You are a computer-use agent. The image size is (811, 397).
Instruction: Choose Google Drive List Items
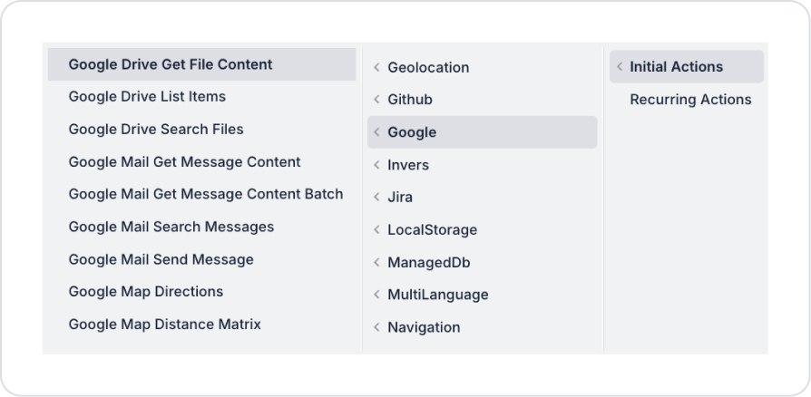(147, 96)
